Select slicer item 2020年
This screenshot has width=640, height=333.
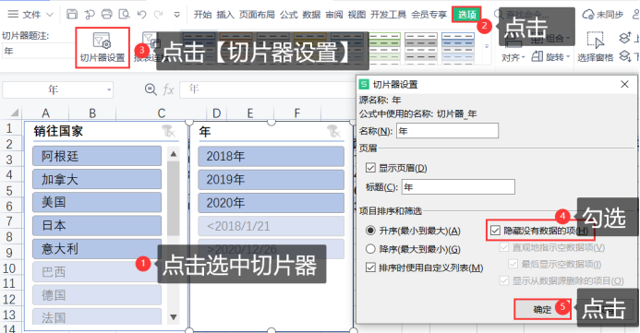tap(271, 203)
